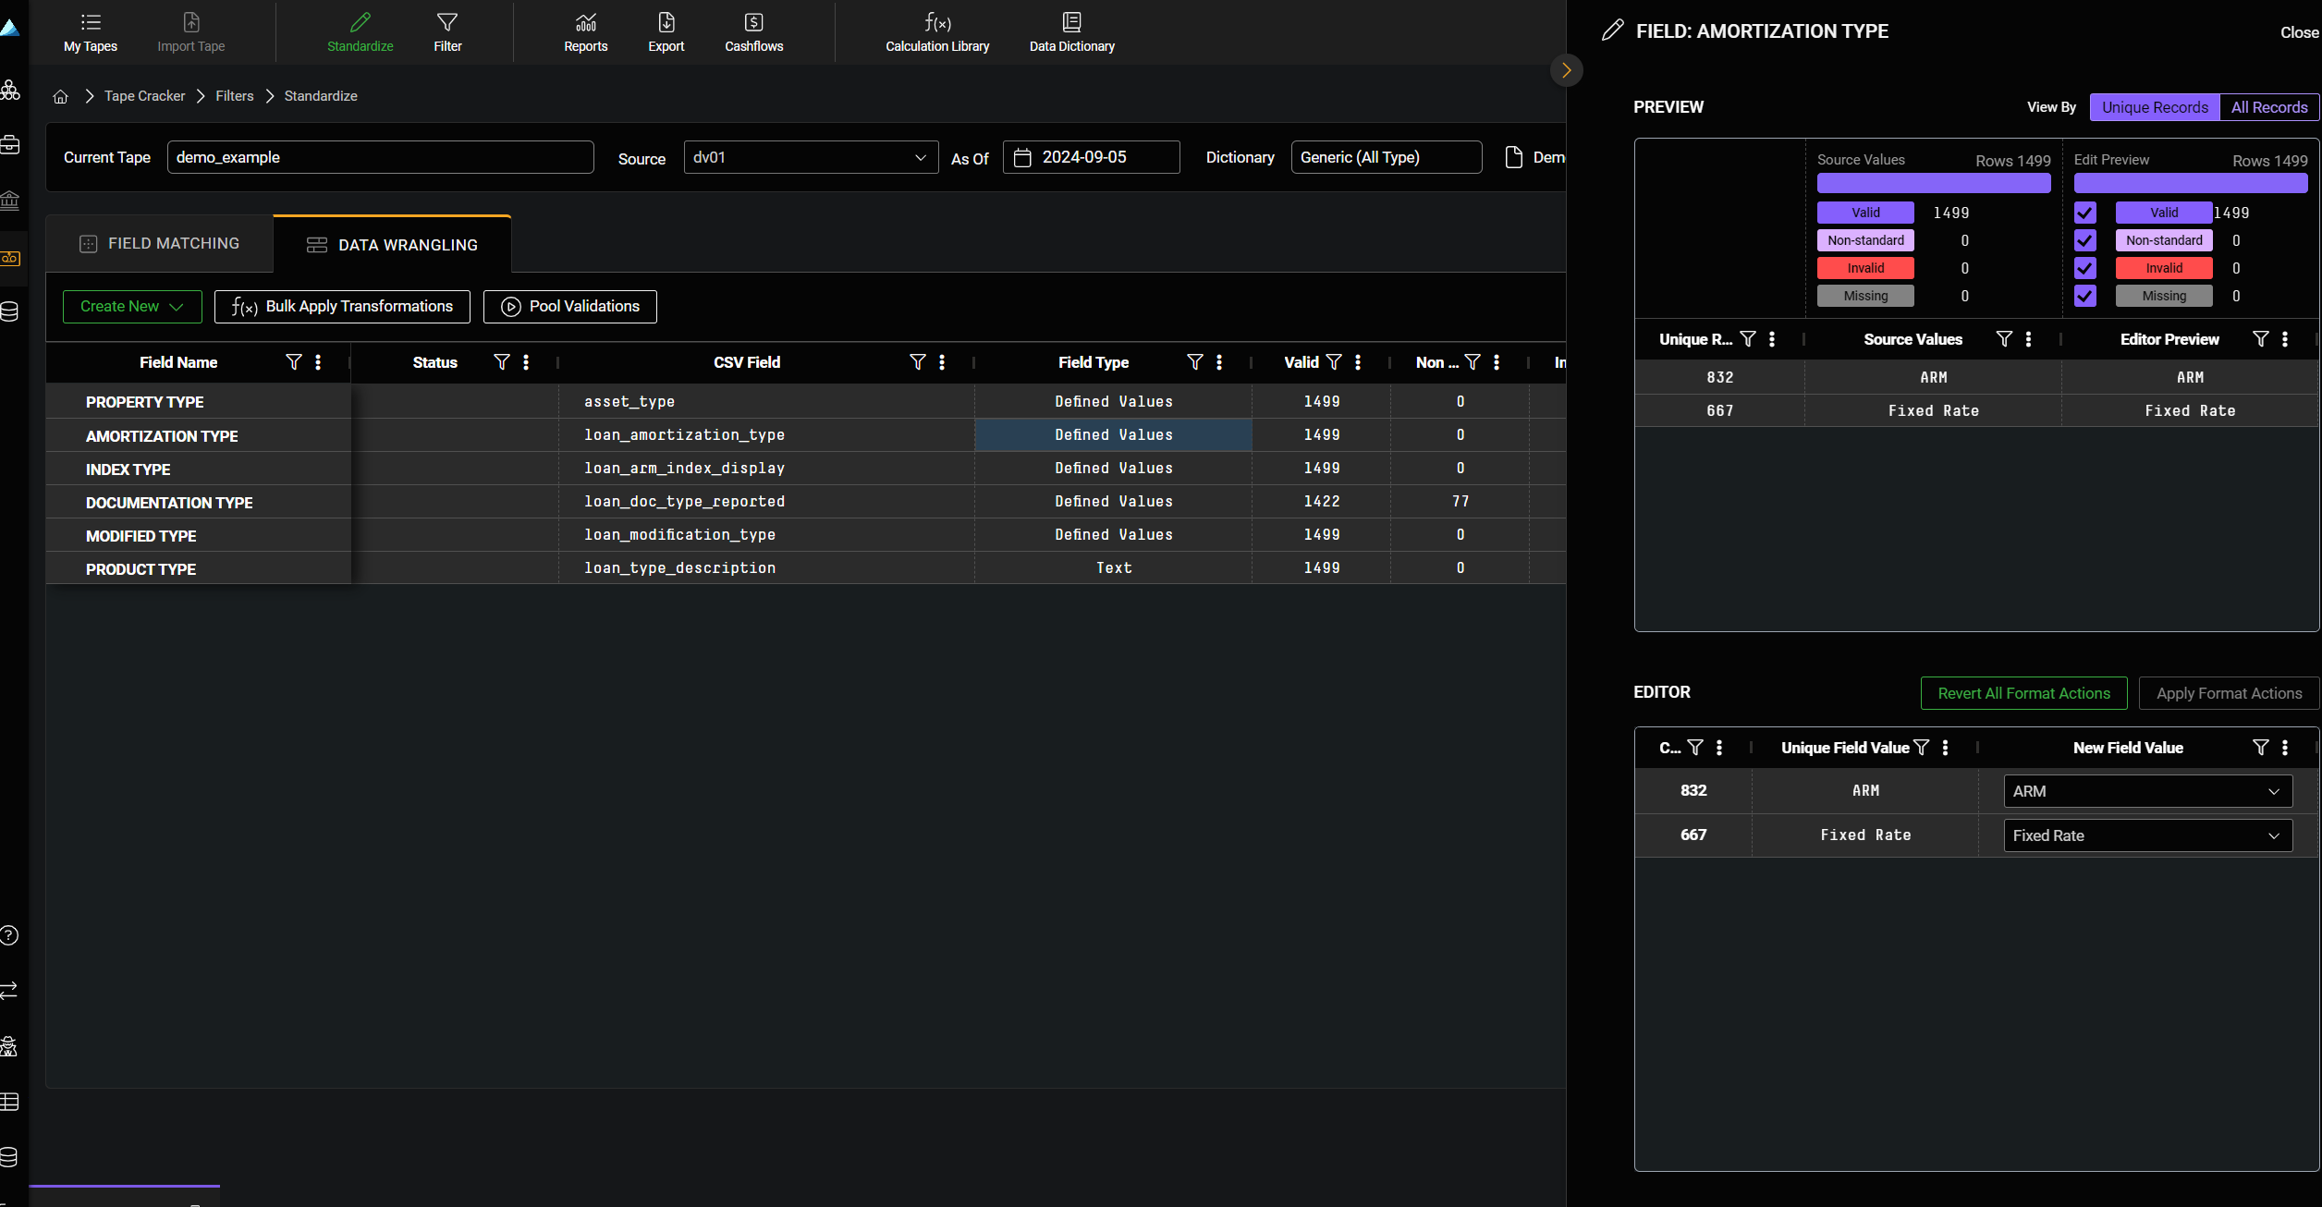Select the All Records view option
Image resolution: width=2322 pixels, height=1207 pixels.
2268,107
